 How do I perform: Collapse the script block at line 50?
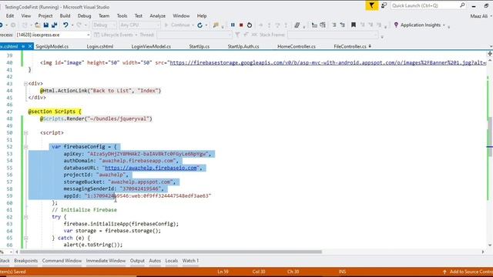tap(25, 133)
